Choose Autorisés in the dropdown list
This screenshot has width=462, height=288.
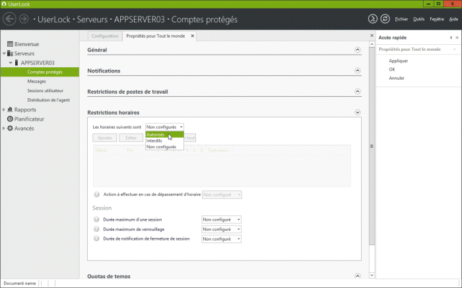[x=164, y=134]
